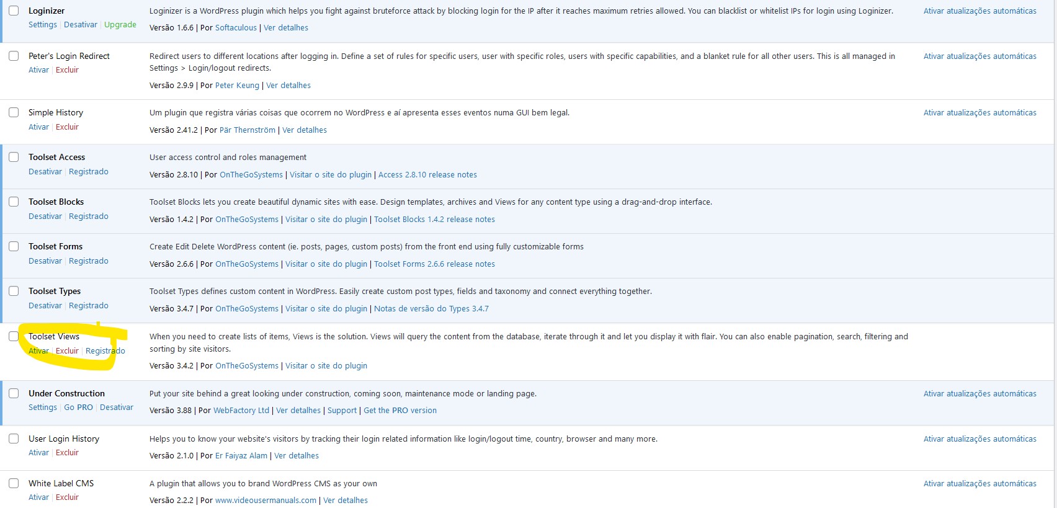This screenshot has width=1057, height=508.
Task: Activate the Toolset Views plugin
Action: click(x=38, y=350)
